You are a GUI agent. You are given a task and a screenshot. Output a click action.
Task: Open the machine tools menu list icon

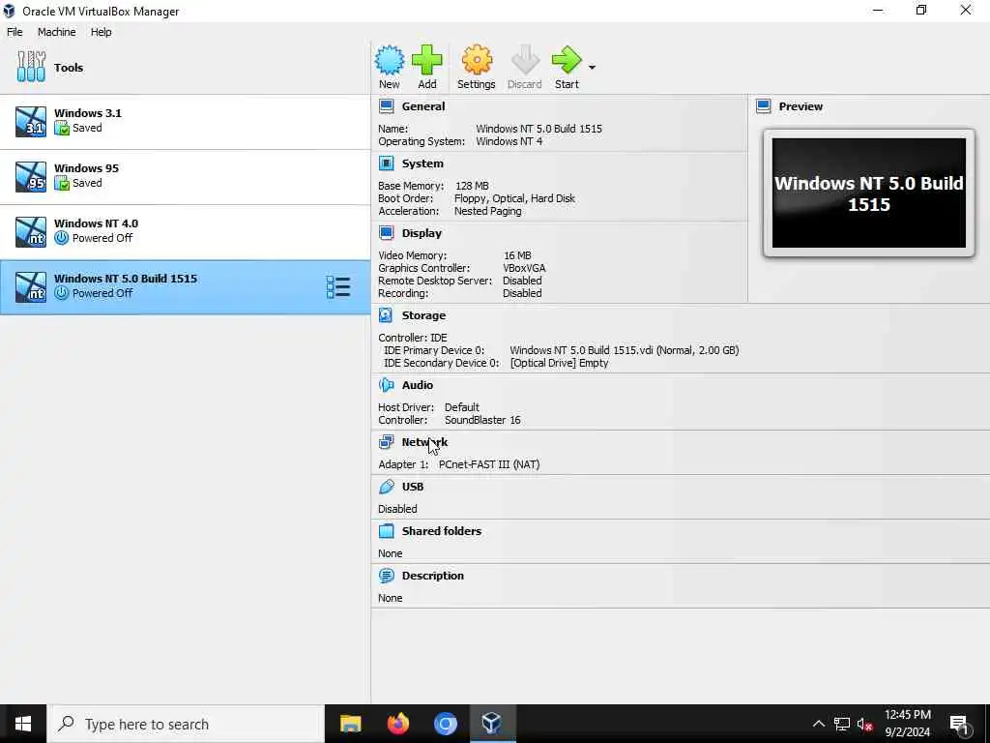338,286
